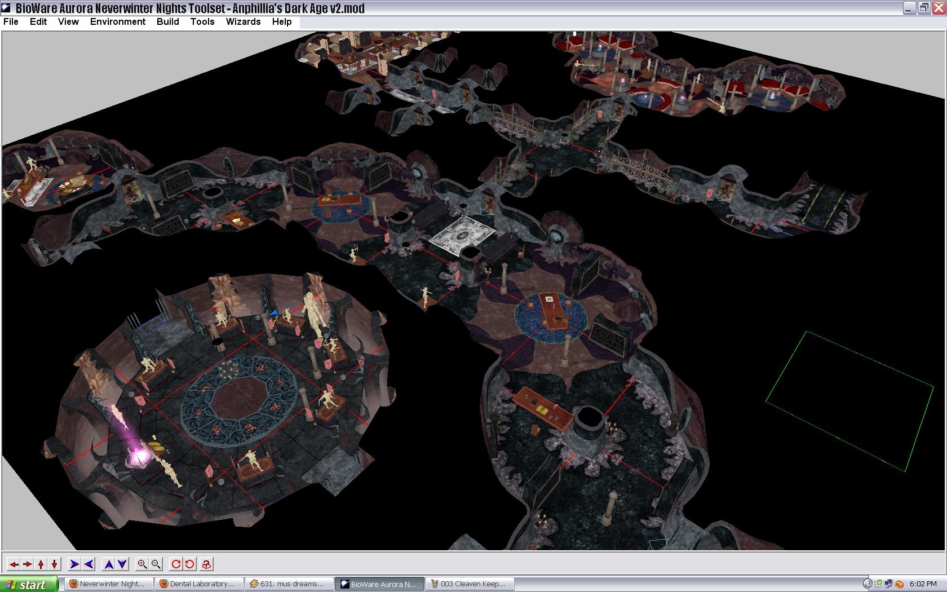Click the red pan-left arrow icon

pyautogui.click(x=14, y=564)
